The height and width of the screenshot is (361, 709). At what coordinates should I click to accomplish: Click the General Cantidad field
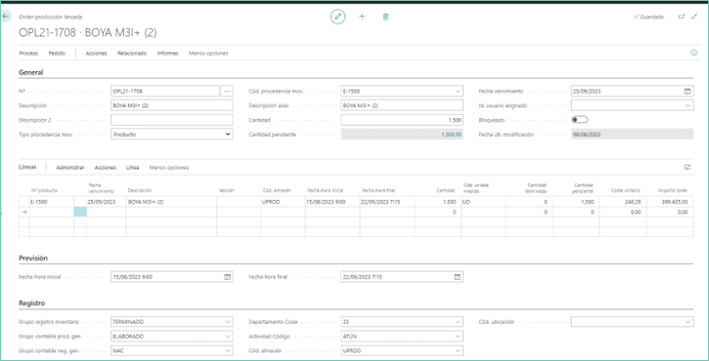[402, 120]
